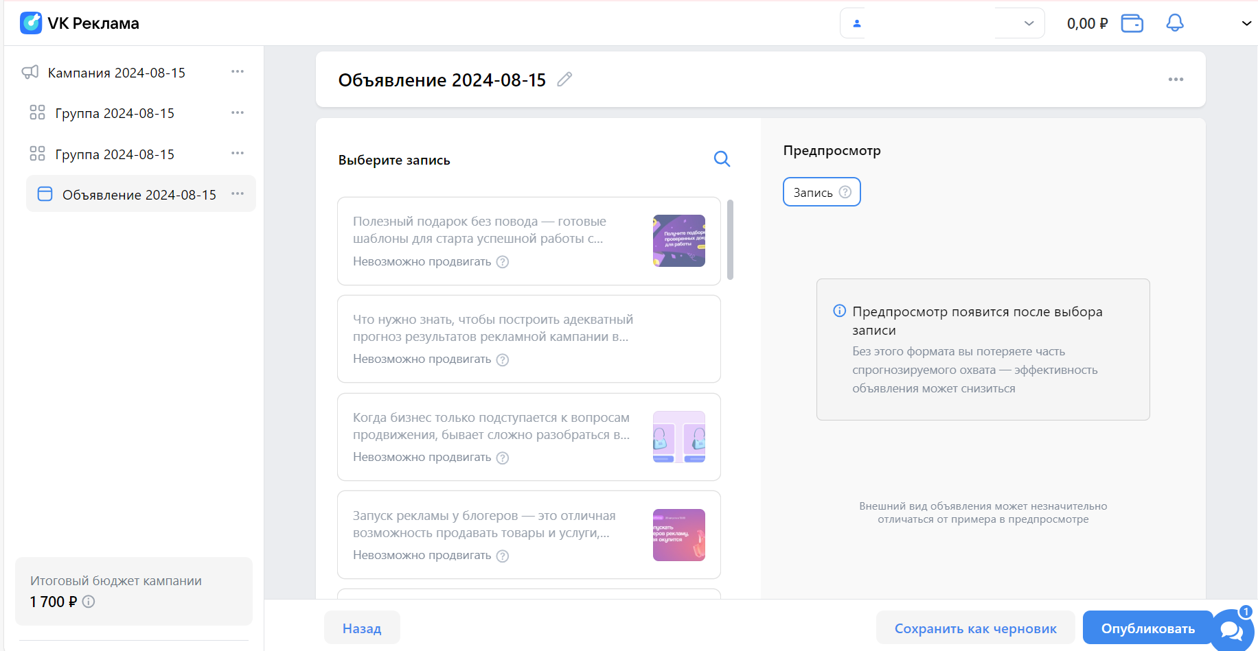1258x651 pixels.
Task: Click the Назад button
Action: pos(362,628)
